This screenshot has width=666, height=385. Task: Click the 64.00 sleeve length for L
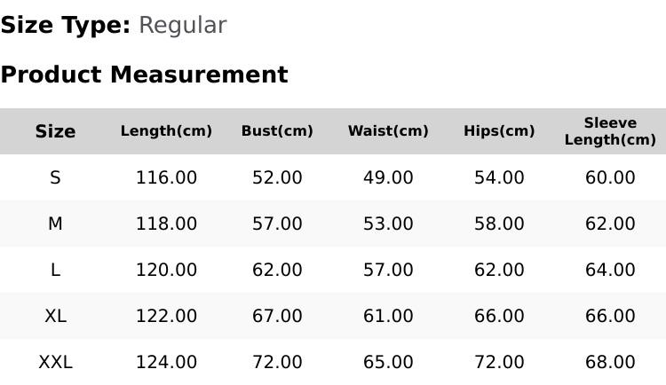coord(610,270)
